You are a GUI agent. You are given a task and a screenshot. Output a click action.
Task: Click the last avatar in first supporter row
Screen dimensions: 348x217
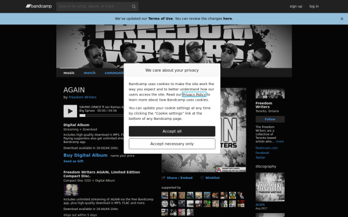[241, 196]
